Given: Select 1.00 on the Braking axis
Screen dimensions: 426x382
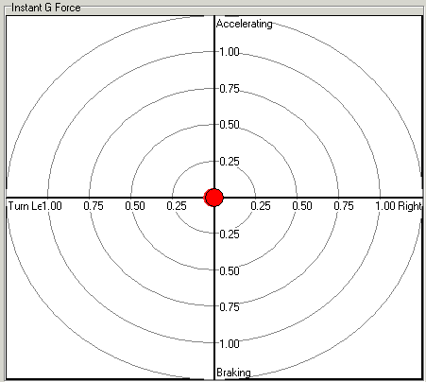Looking at the screenshot, I should pos(230,343).
